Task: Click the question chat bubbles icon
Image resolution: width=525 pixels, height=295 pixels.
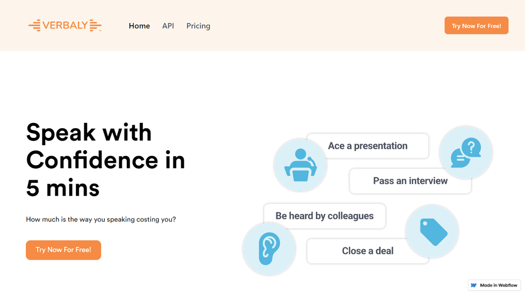Action: pos(466,153)
